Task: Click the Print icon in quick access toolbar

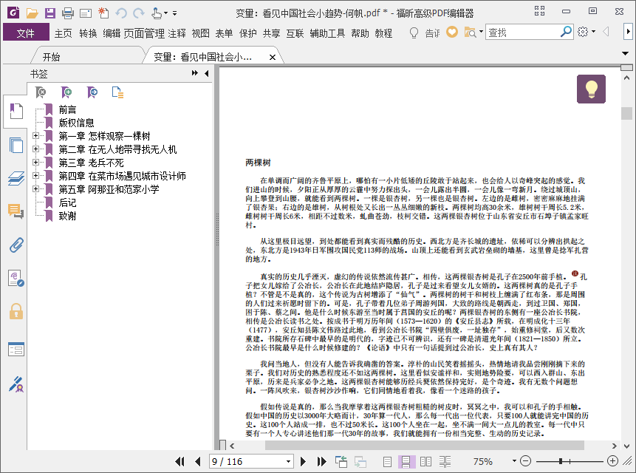Action: [x=68, y=13]
